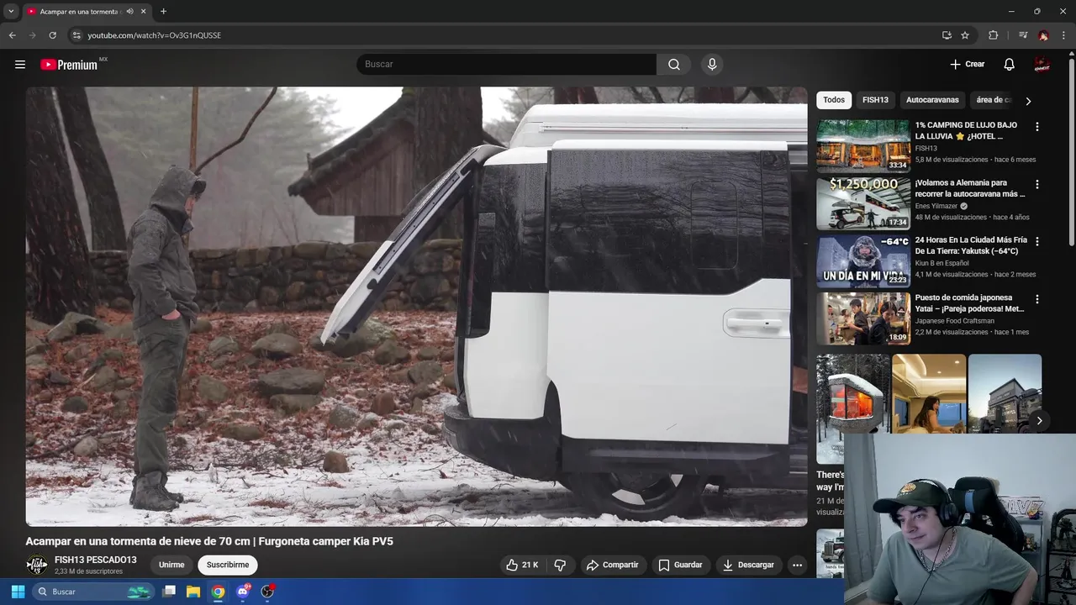This screenshot has height=605, width=1076.
Task: Open Task View on taskbar
Action: tap(169, 592)
